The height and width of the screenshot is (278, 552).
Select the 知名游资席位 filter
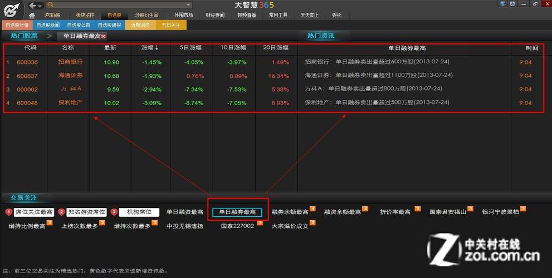tap(86, 212)
